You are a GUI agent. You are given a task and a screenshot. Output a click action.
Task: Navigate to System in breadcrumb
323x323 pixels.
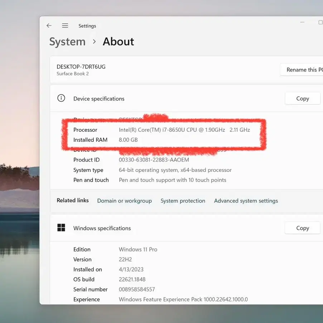click(67, 42)
